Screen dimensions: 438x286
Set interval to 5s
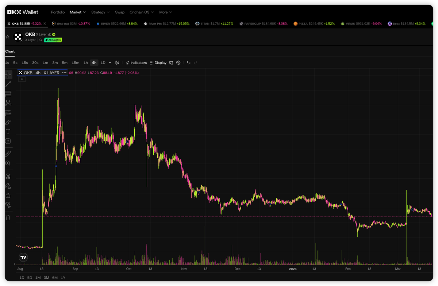(15, 63)
